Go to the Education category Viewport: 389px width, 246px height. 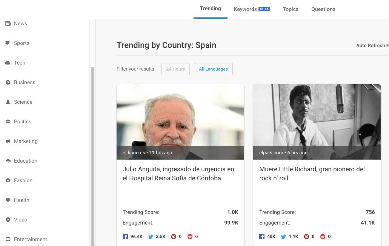click(26, 161)
